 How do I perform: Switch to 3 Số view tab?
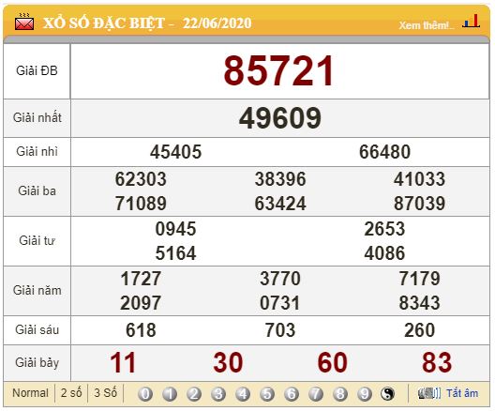105,393
